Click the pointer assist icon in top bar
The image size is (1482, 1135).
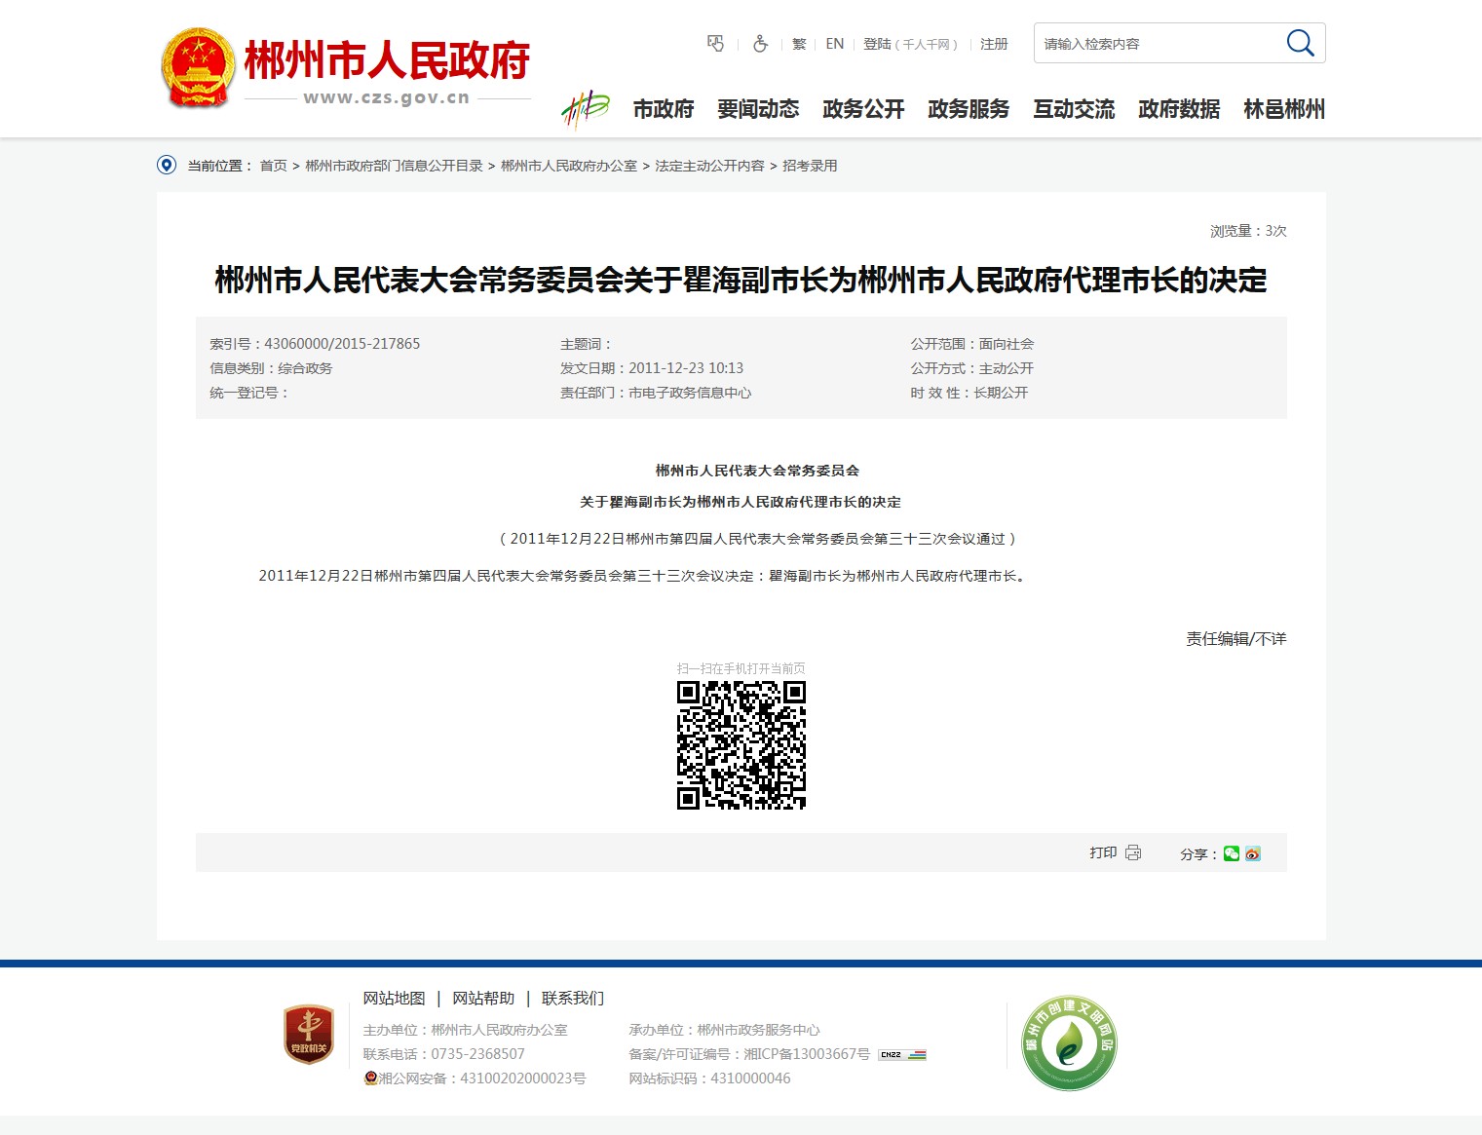tap(716, 44)
